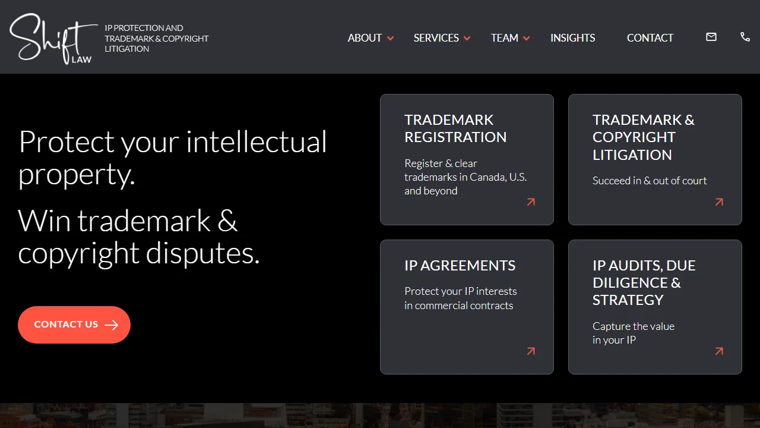Open Trademark Registration card heading
Screen dimensions: 760x428
(x=455, y=128)
